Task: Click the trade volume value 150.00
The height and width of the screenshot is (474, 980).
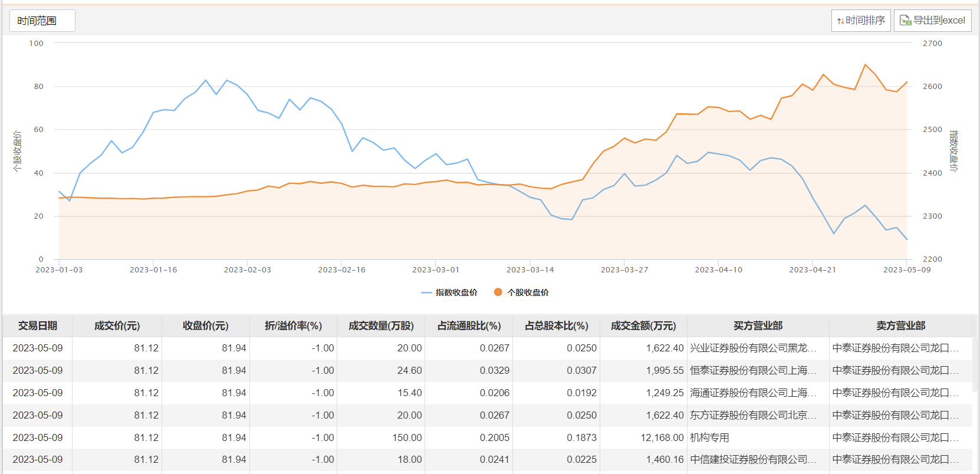Action: (x=407, y=438)
